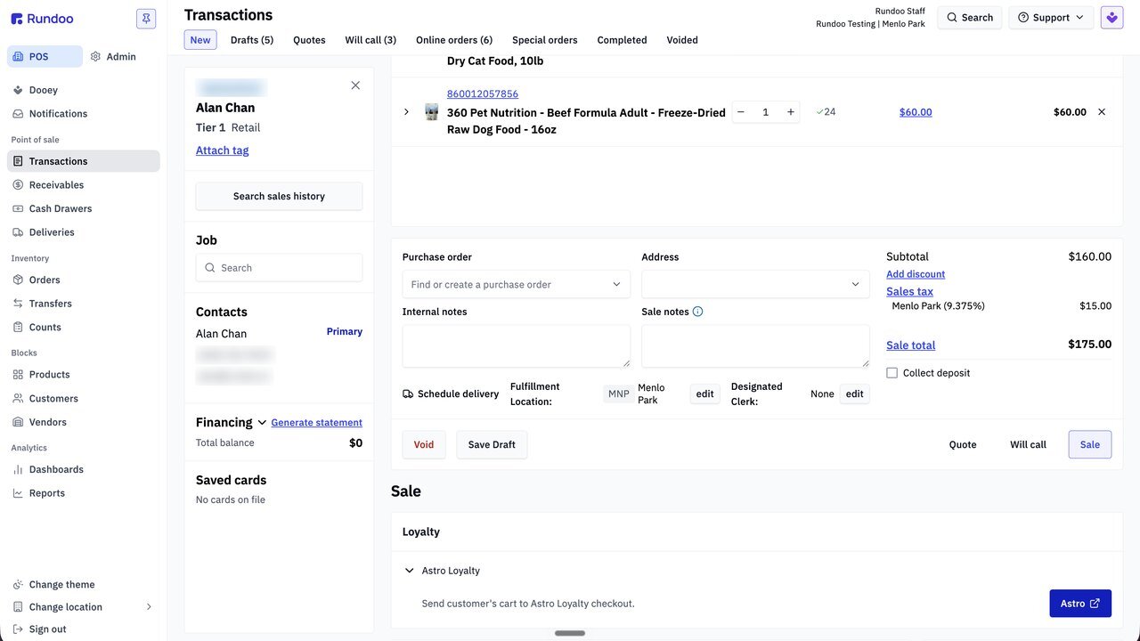This screenshot has height=641, width=1140.
Task: Open the Purchase order dropdown
Action: coord(517,285)
